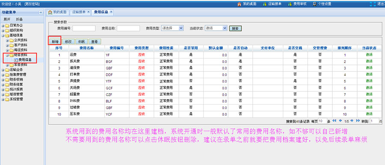Viewport: 385px width, 165px height.
Task: Click the 查看 button
Action: [x=95, y=41]
